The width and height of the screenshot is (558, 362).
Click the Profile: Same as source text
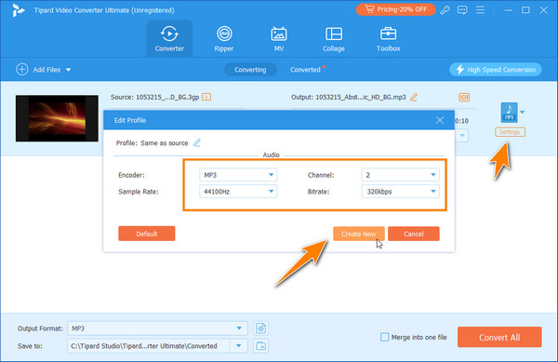[152, 142]
